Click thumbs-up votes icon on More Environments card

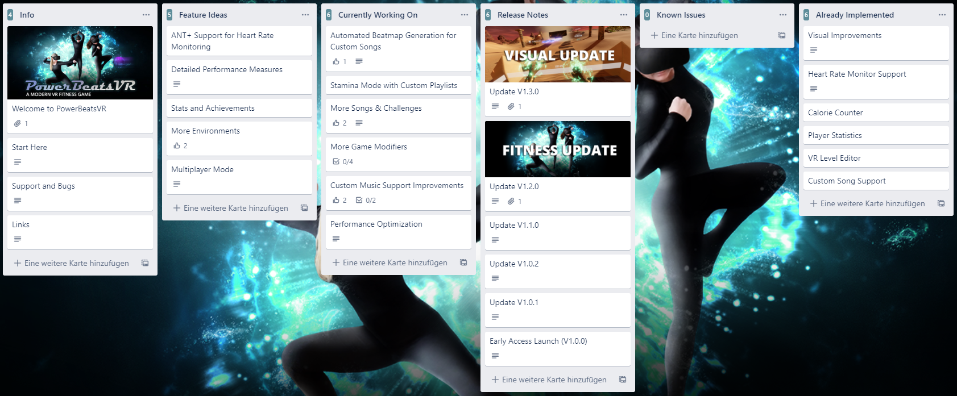177,146
